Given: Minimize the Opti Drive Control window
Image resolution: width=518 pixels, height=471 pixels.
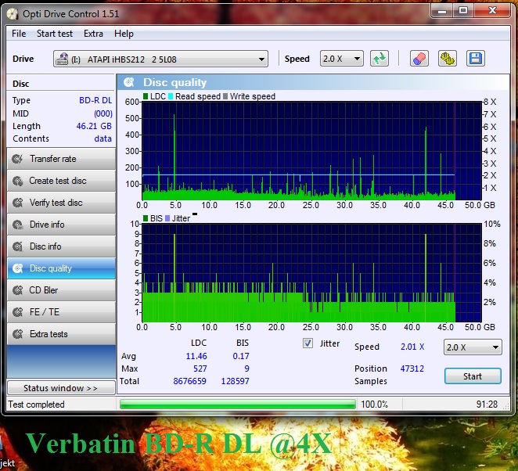Looking at the screenshot, I should pos(442,11).
